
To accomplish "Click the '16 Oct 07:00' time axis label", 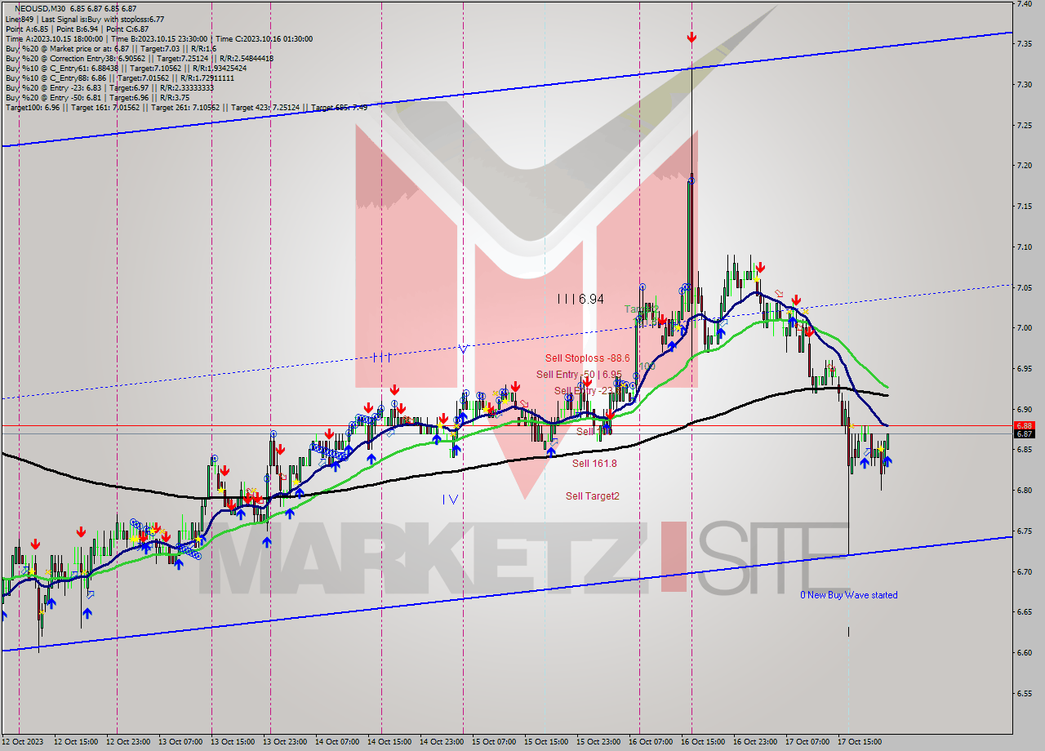I will pos(651,742).
